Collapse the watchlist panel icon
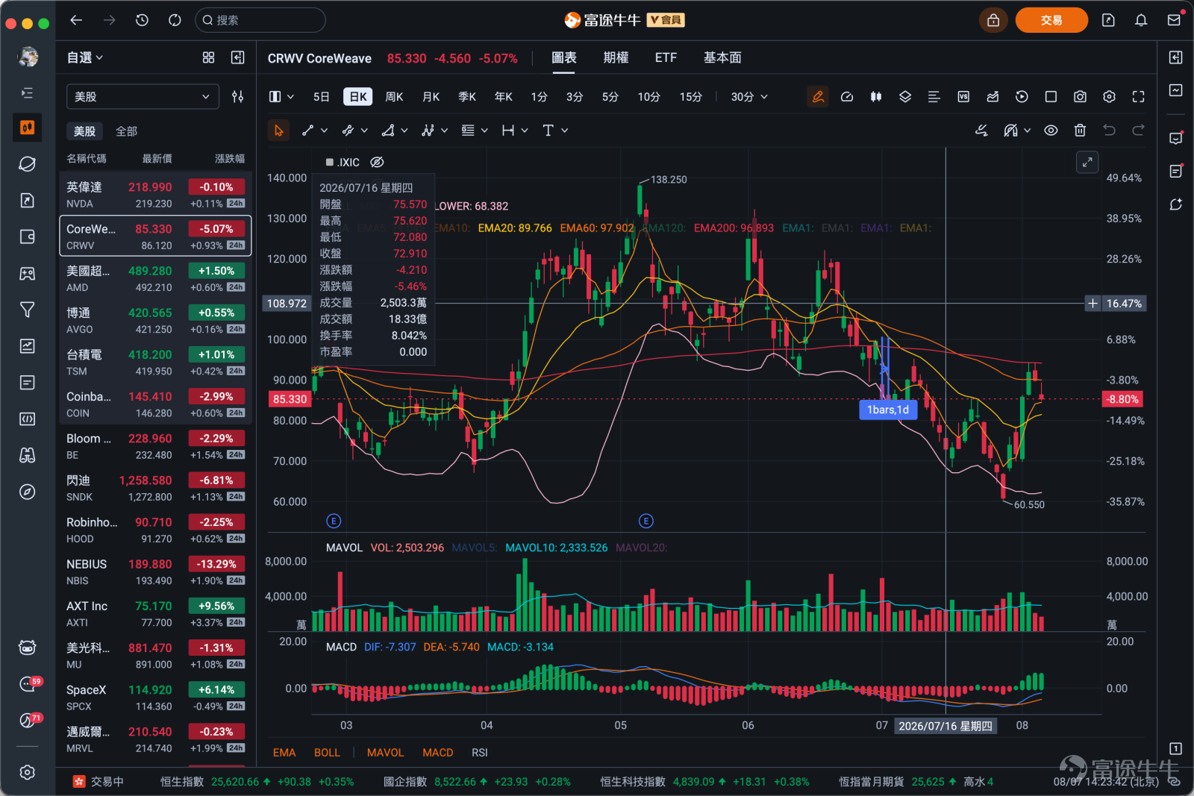 click(x=237, y=57)
